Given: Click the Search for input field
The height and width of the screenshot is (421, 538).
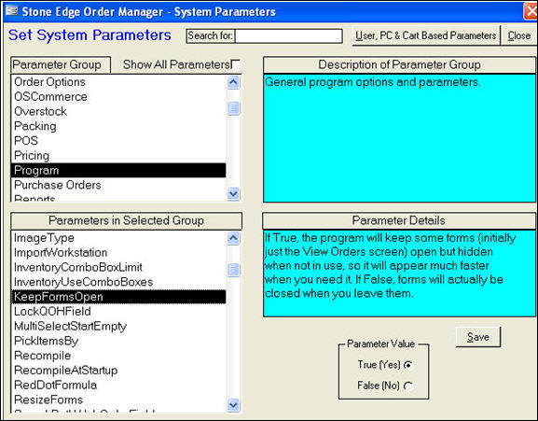Looking at the screenshot, I should pos(288,35).
